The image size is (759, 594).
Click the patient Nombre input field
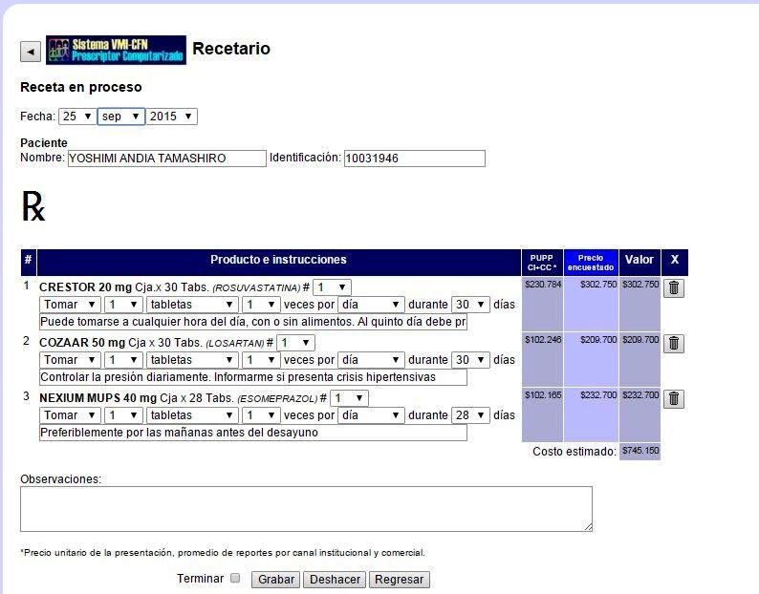[x=167, y=159]
